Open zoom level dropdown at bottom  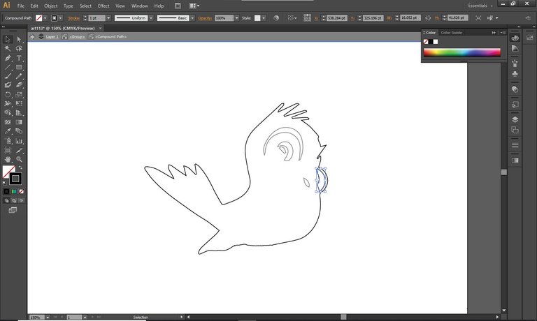(x=48, y=318)
